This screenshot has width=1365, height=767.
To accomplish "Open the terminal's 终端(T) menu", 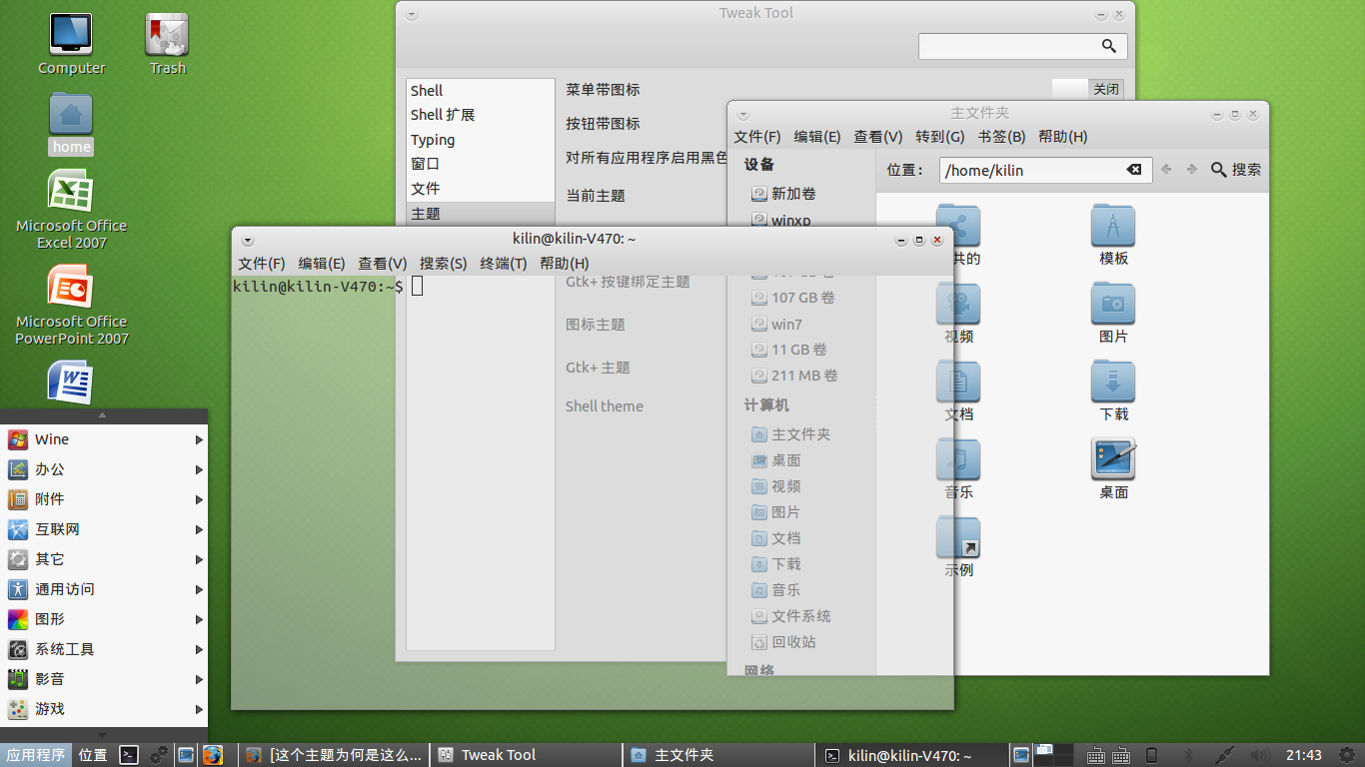I will [504, 264].
